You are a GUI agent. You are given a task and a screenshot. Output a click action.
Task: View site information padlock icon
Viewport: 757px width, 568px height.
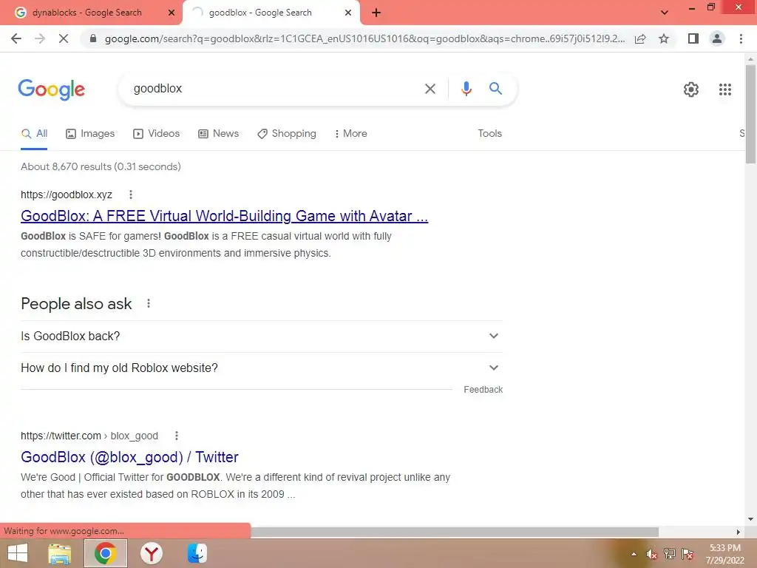click(93, 38)
